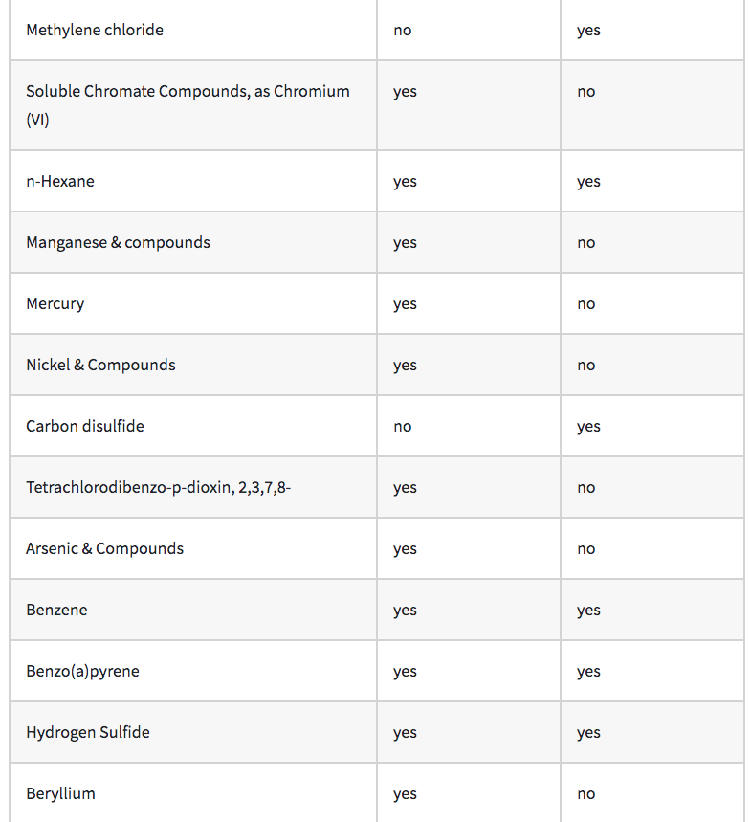Select the last-column "no" in the Beryllium row
Screen dimensions: 751x822
pyautogui.click(x=586, y=794)
